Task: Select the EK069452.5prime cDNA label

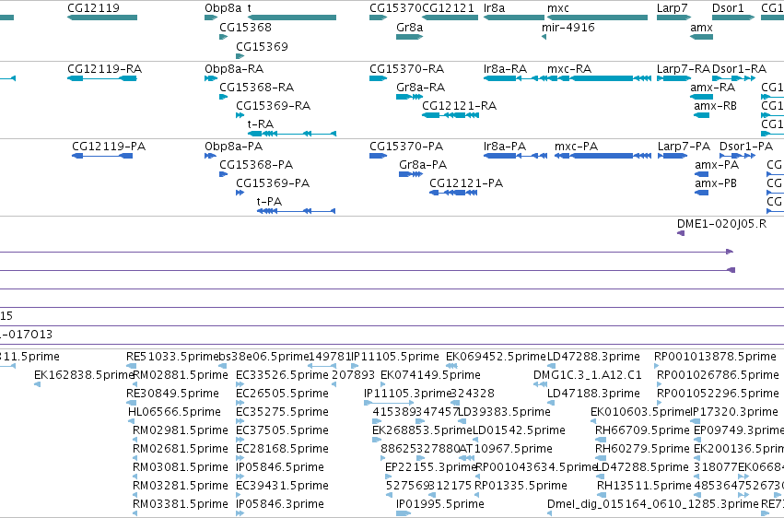Action: click(x=496, y=357)
